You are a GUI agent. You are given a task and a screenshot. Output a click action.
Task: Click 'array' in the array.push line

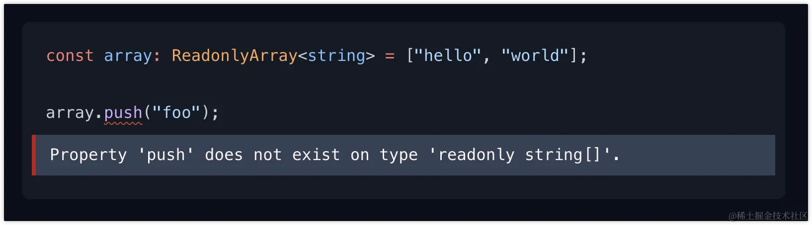pyautogui.click(x=70, y=113)
